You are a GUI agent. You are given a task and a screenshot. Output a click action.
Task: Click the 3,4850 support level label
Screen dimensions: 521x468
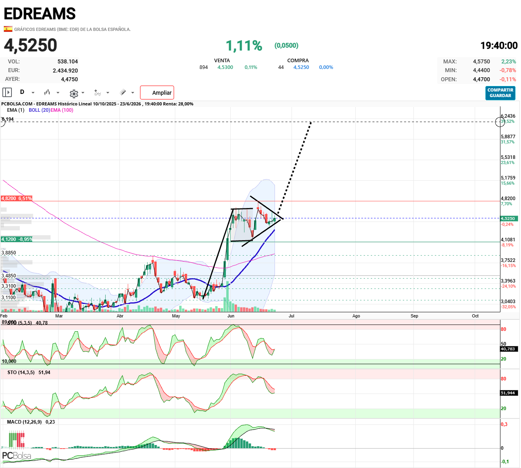pyautogui.click(x=9, y=276)
